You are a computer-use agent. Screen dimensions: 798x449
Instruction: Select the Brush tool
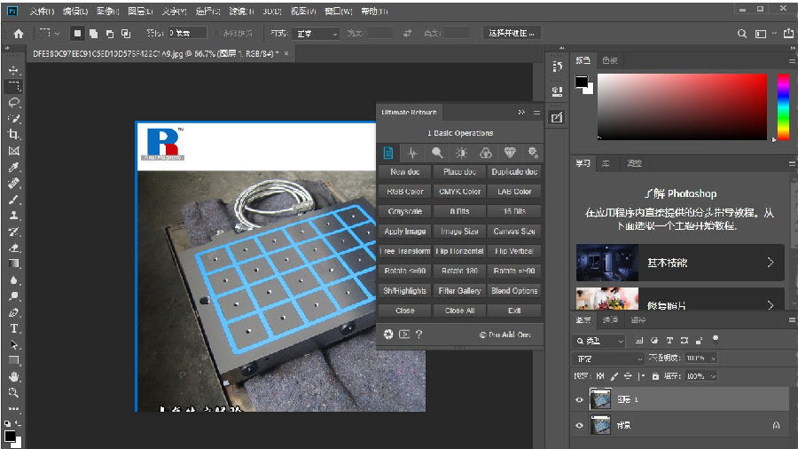[x=13, y=200]
